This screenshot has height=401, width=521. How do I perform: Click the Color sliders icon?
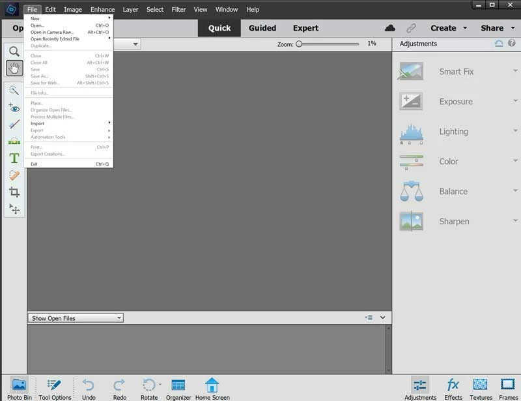point(412,162)
